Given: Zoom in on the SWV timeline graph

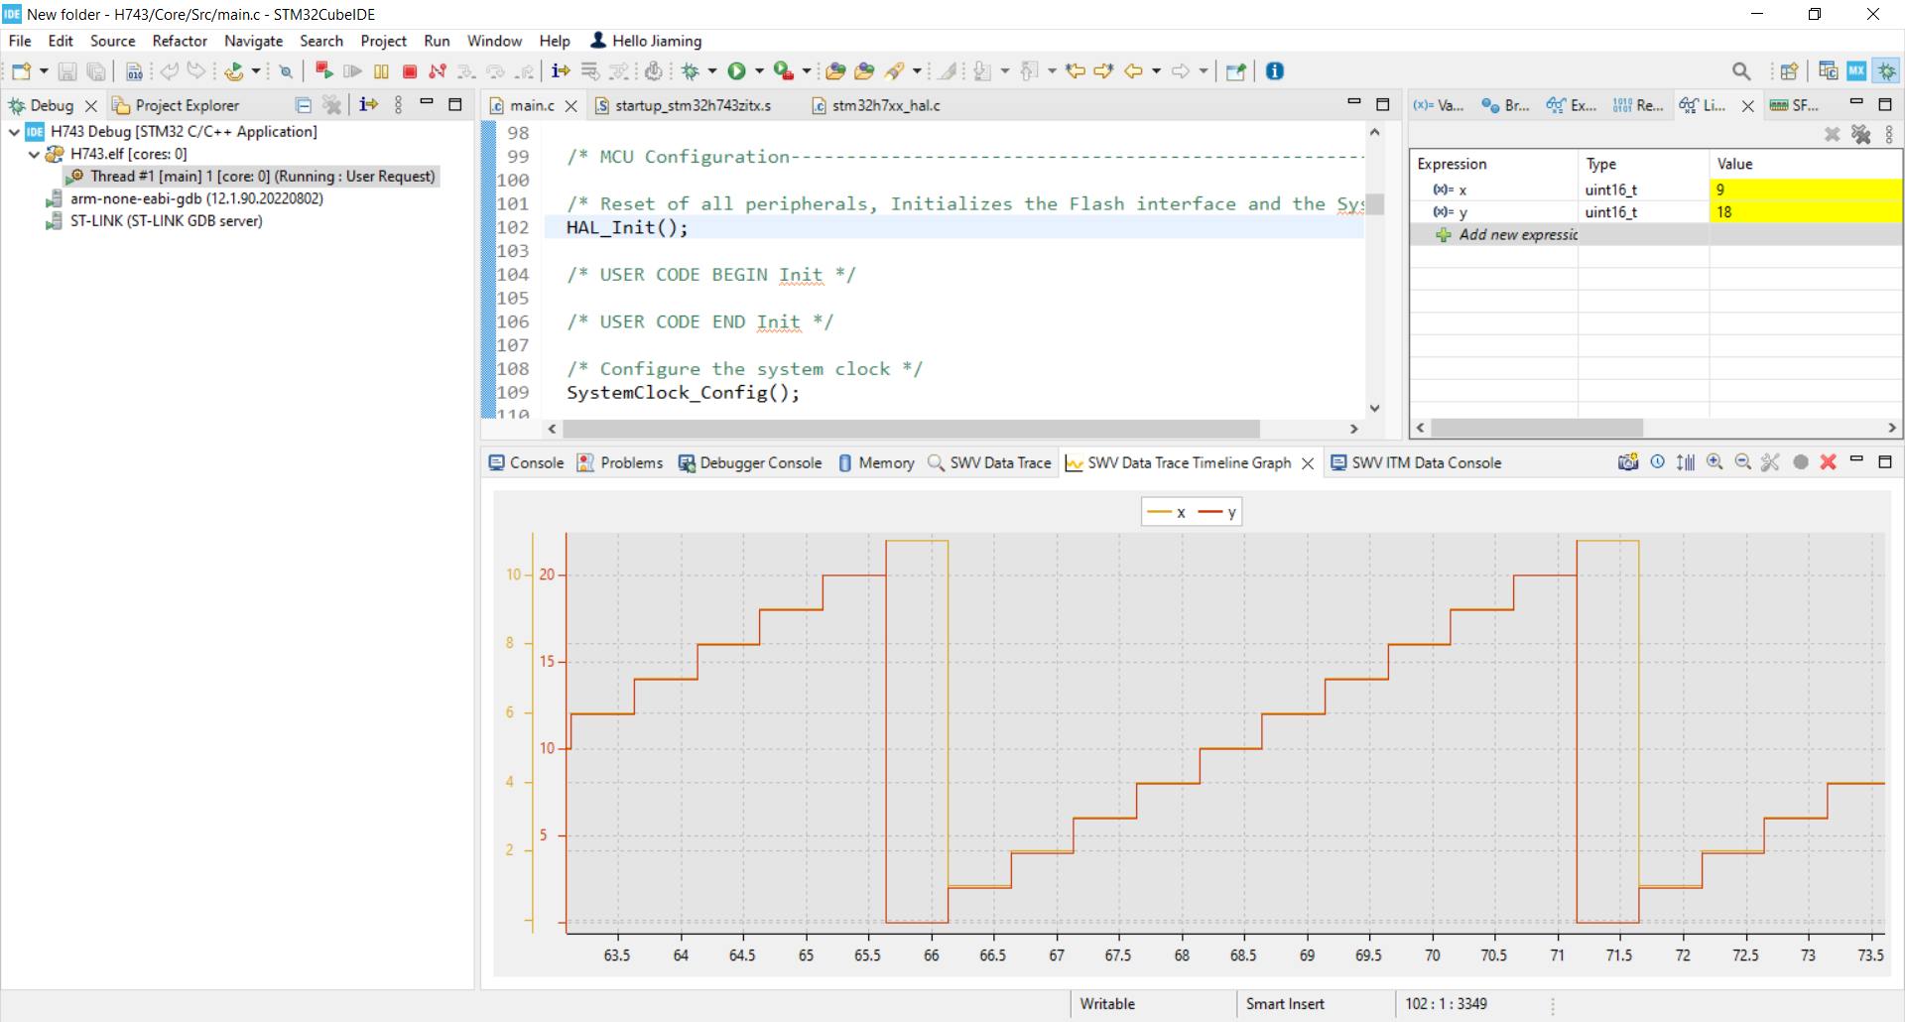Looking at the screenshot, I should [1714, 462].
